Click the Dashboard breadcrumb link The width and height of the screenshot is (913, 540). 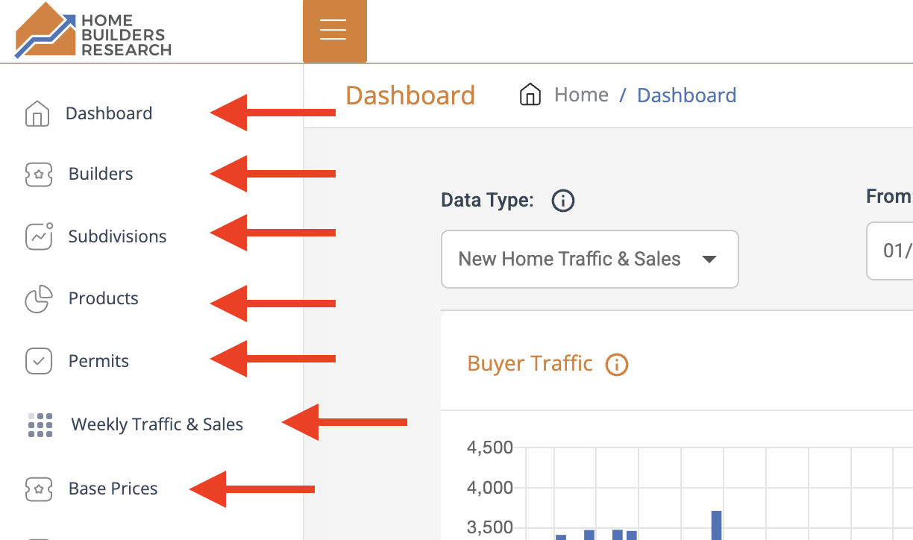[686, 95]
